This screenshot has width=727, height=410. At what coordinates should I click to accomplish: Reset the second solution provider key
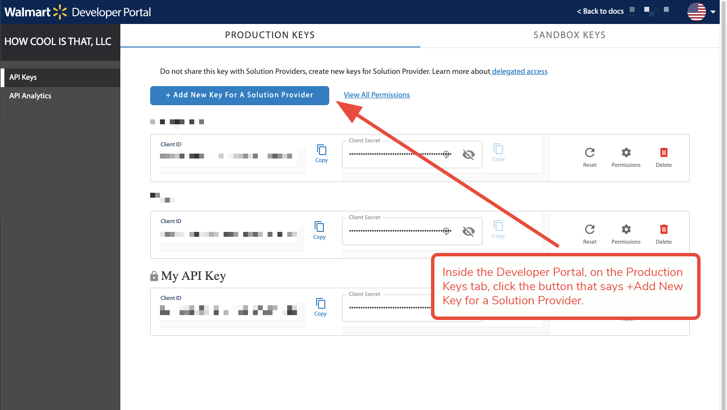pyautogui.click(x=590, y=234)
